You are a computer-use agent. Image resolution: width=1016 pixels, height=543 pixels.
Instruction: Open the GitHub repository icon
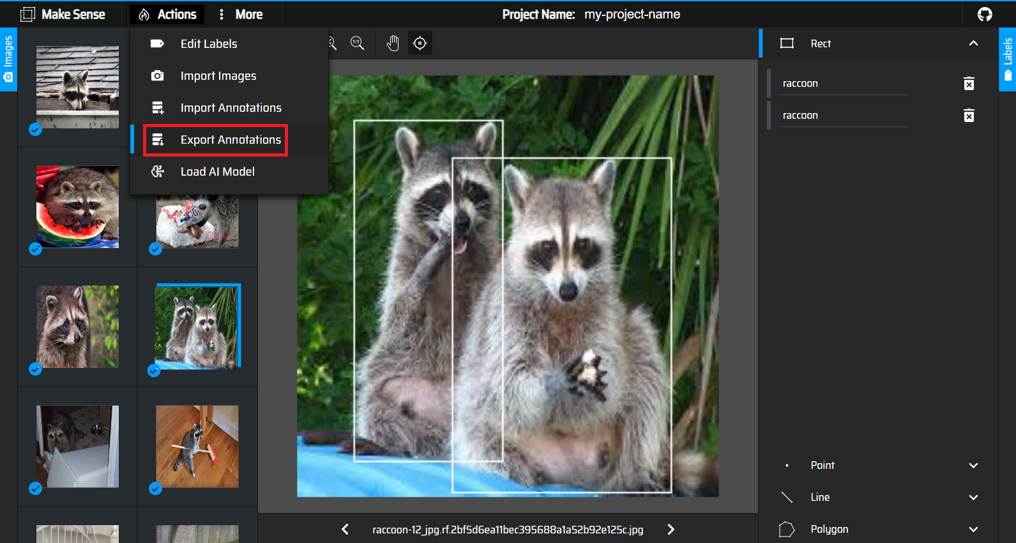click(x=985, y=14)
